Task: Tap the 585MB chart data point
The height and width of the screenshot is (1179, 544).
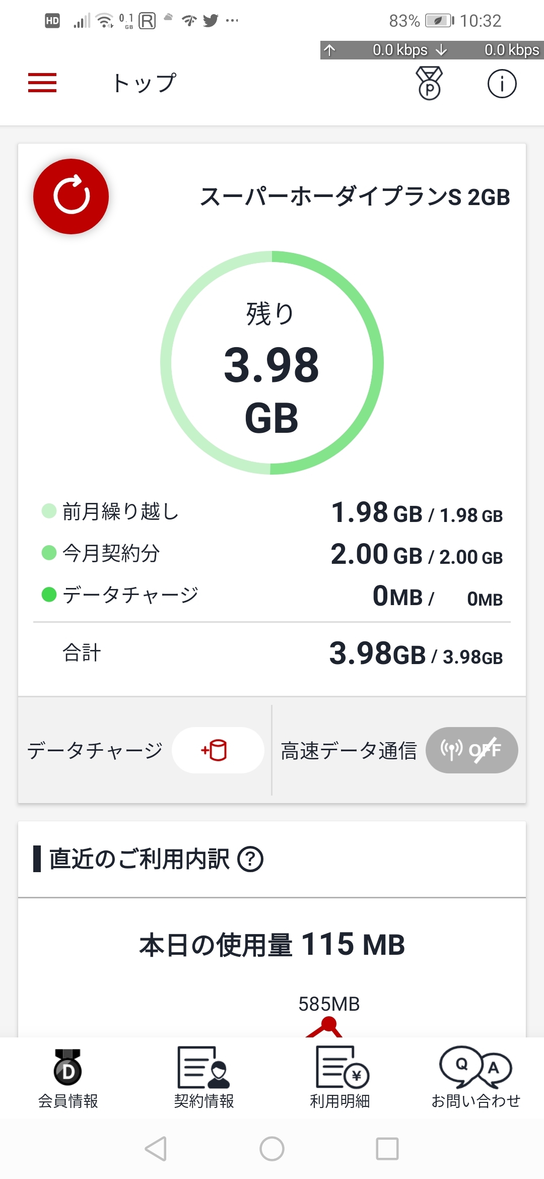Action: pos(329,1024)
